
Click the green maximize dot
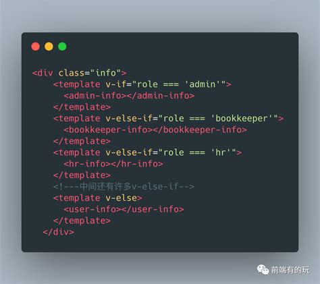(62, 47)
